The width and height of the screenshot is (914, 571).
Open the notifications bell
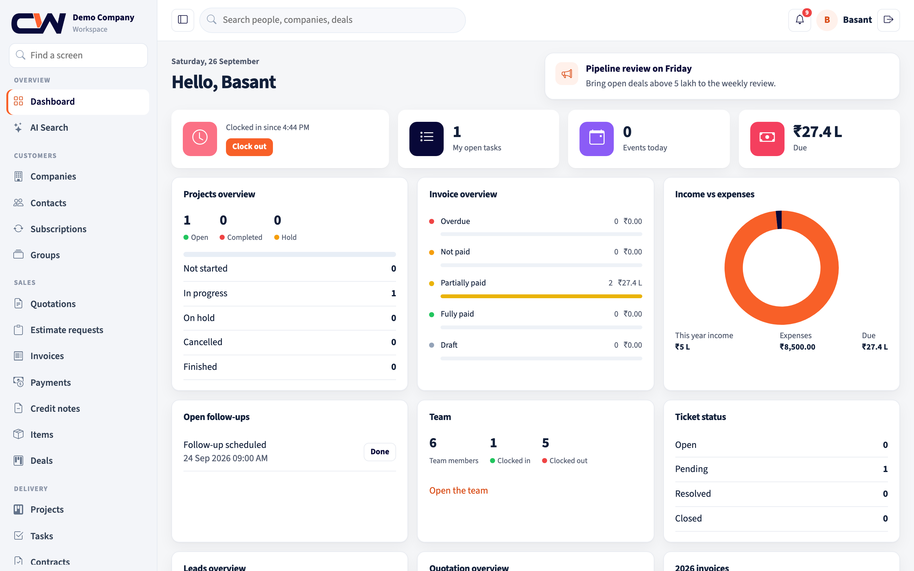799,20
